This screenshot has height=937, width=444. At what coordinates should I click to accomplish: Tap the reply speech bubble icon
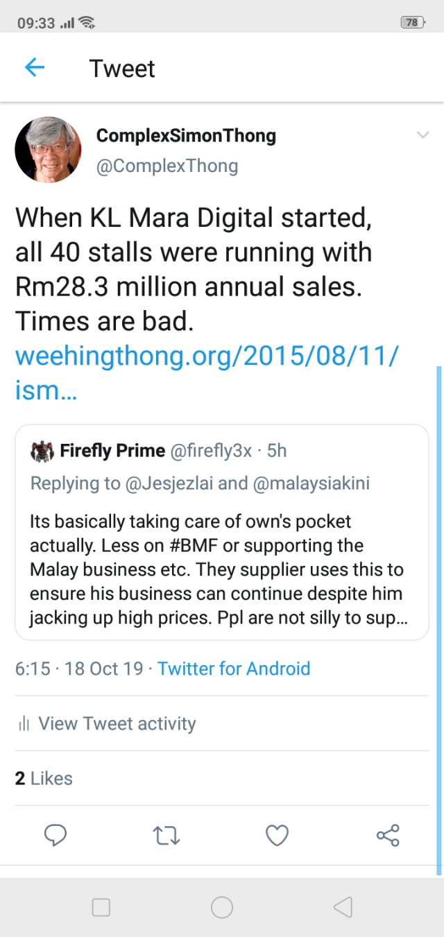tap(55, 835)
